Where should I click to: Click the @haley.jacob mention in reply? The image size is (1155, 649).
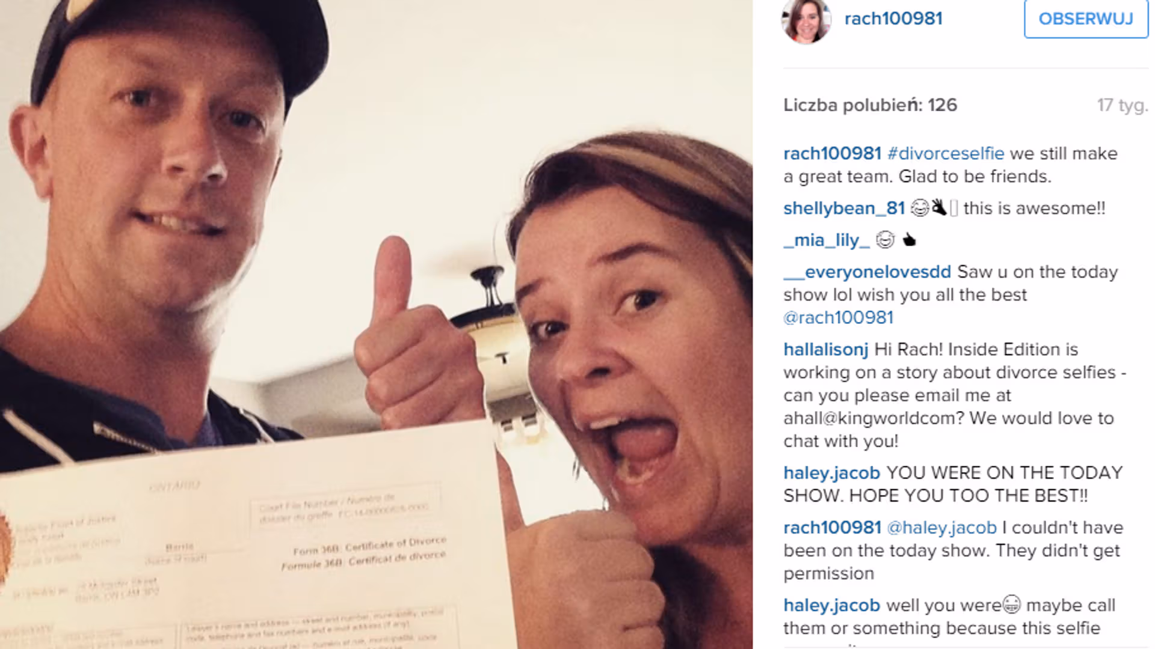[x=941, y=528]
